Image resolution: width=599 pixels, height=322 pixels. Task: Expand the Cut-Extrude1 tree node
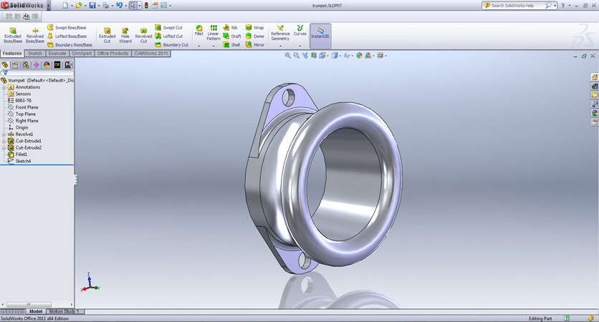click(x=4, y=141)
